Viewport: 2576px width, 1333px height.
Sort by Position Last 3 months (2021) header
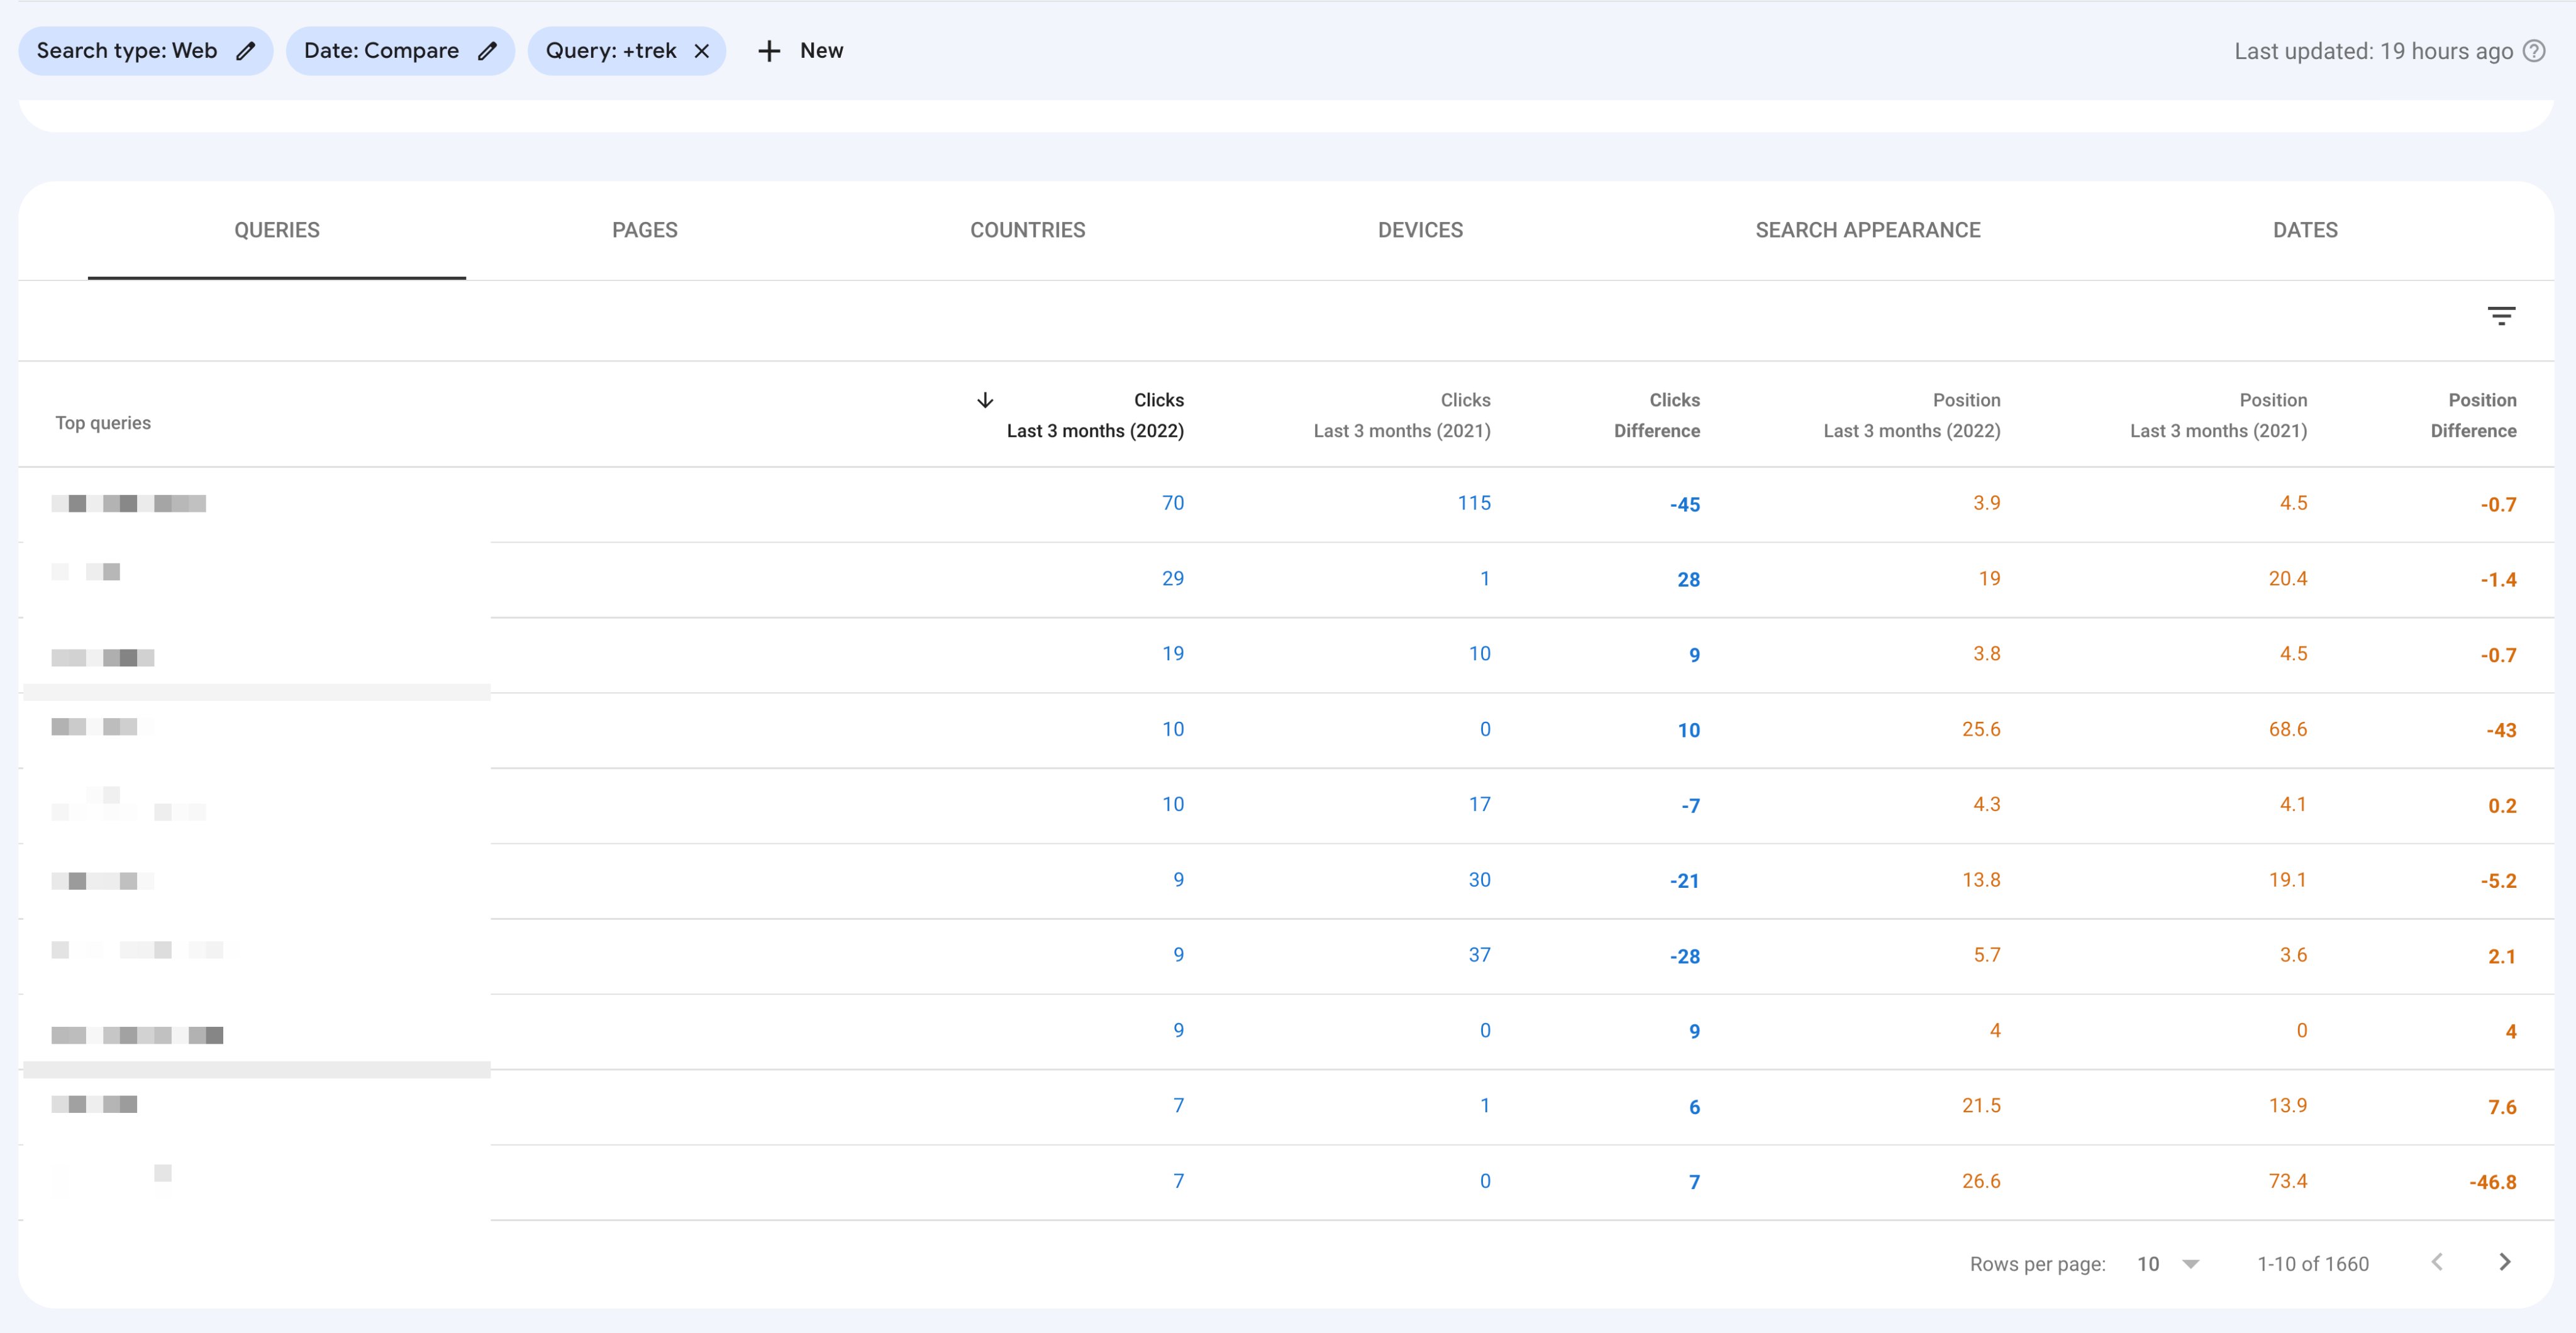click(2218, 415)
